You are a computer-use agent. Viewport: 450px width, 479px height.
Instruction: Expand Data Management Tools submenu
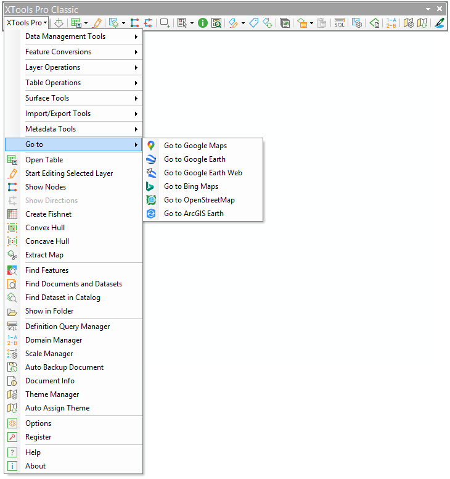pyautogui.click(x=81, y=36)
